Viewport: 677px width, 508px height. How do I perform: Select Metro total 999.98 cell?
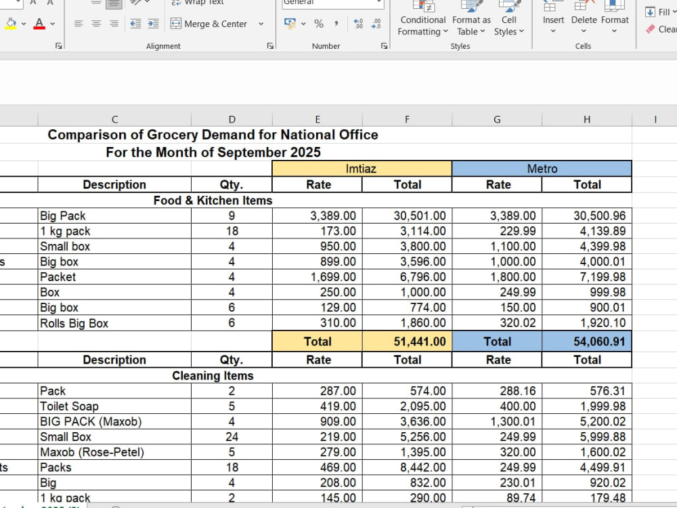[x=587, y=292]
